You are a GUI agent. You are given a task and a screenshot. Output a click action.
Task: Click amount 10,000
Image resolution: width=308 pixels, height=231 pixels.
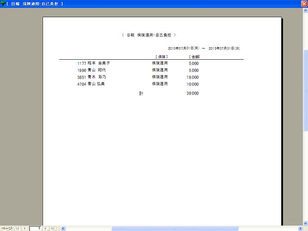(x=192, y=84)
